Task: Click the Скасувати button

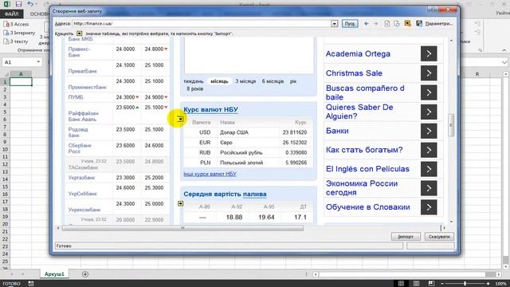Action: [x=439, y=237]
